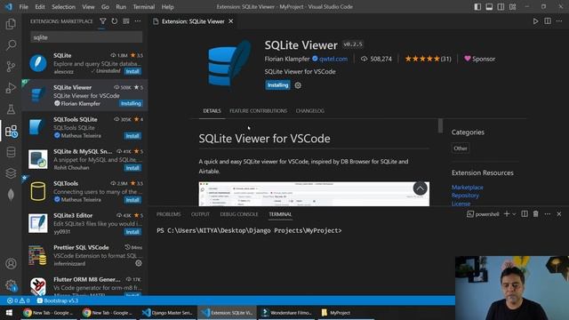Install the SQLite3 Editor extension
569x320 pixels.
132,232
